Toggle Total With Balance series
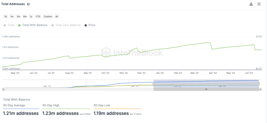Viewport: 267px width, 123px height. click(33, 25)
